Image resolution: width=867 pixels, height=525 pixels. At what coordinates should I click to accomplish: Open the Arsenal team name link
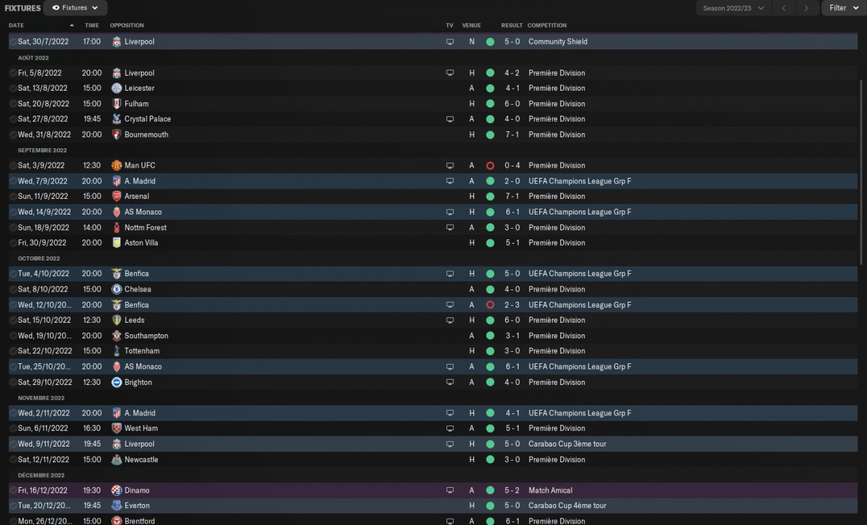(137, 196)
